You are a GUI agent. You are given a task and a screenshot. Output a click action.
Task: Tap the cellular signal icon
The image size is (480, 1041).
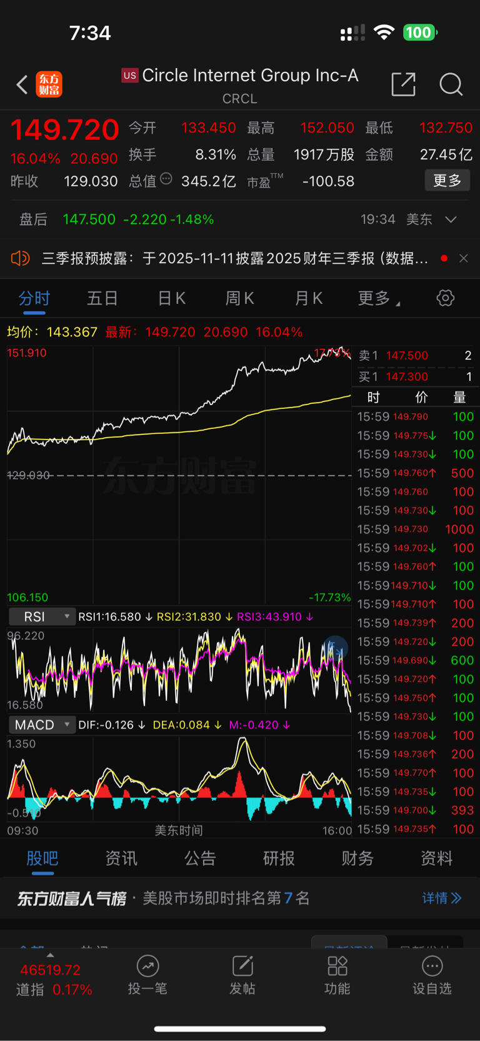pos(352,33)
